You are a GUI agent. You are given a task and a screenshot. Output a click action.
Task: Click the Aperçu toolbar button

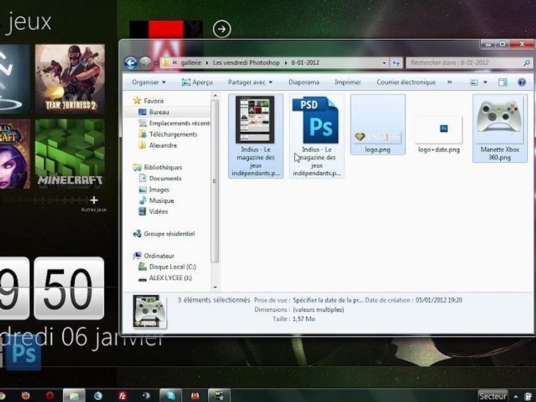point(197,83)
